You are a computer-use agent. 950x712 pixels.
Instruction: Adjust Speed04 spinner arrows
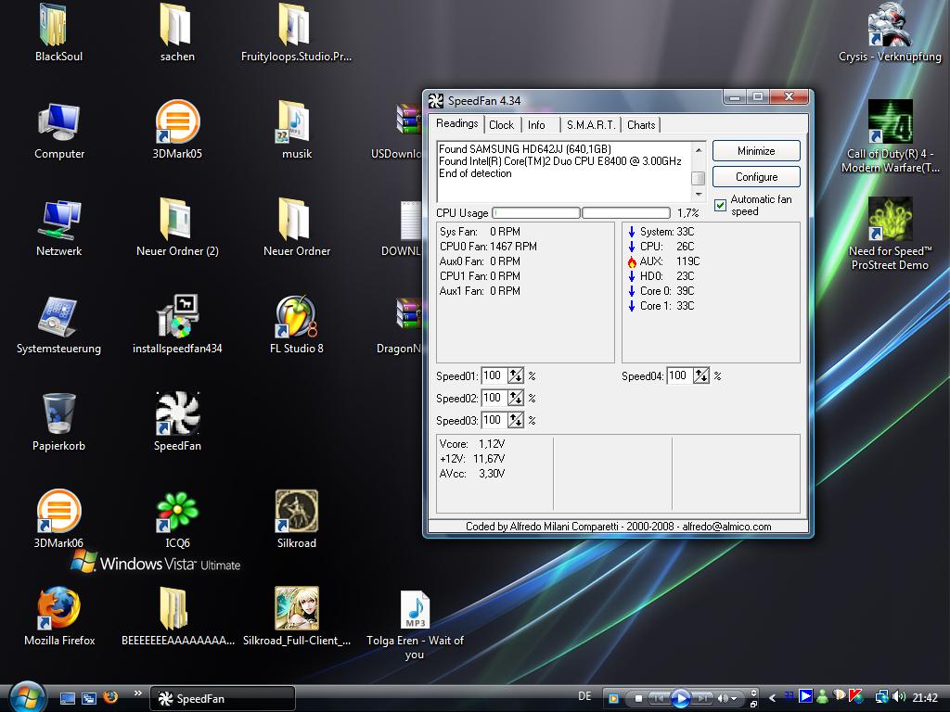coord(700,375)
